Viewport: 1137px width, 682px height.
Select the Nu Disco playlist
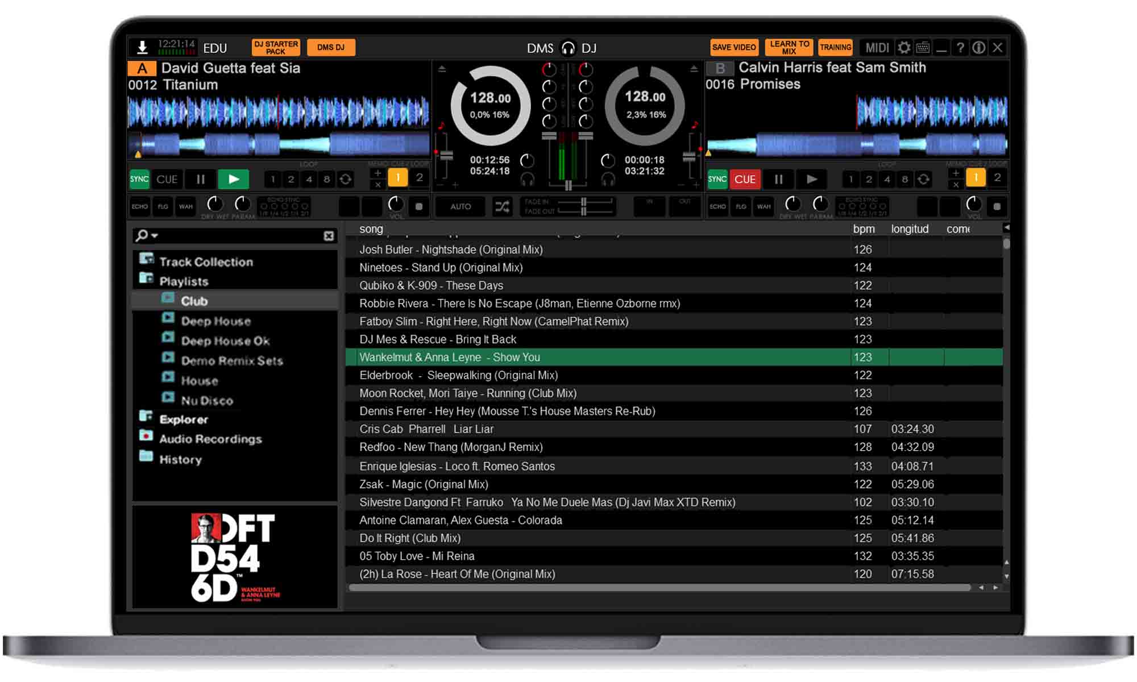[207, 400]
